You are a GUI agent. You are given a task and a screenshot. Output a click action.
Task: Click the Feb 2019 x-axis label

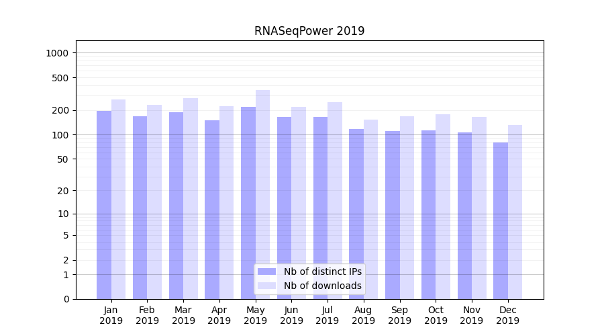pyautogui.click(x=147, y=315)
